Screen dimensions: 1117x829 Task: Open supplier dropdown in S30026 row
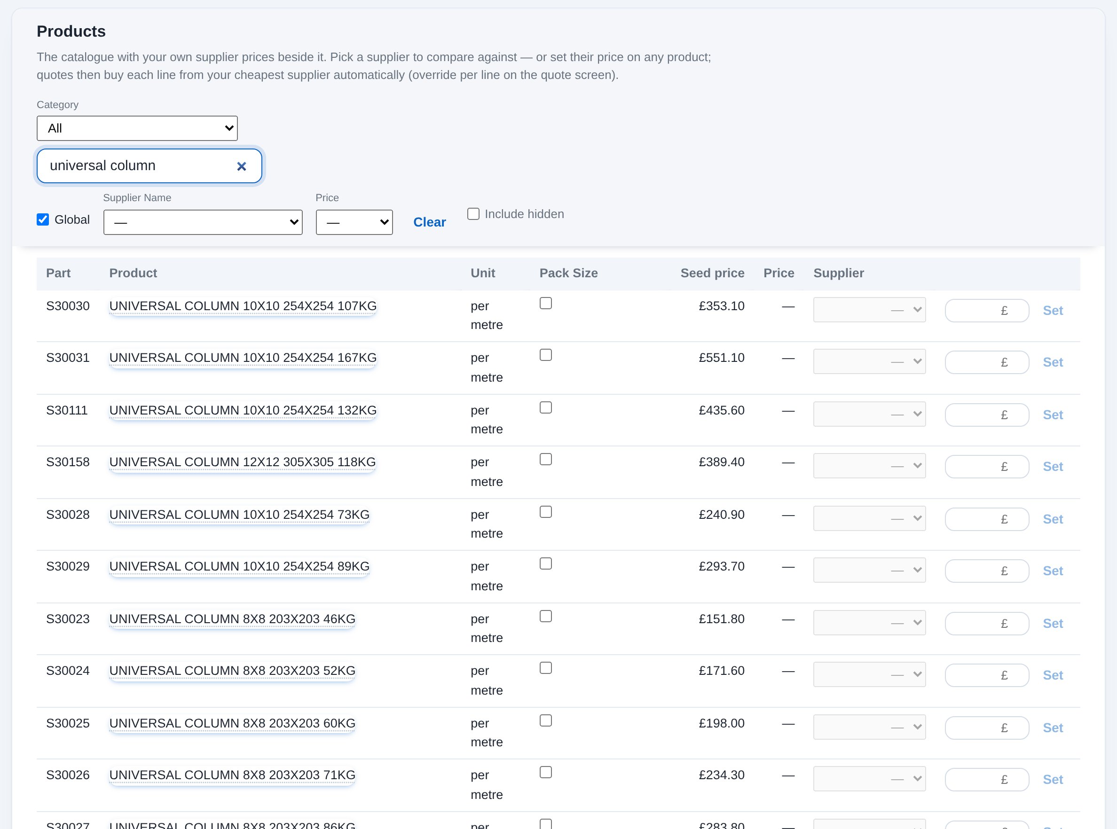tap(870, 779)
